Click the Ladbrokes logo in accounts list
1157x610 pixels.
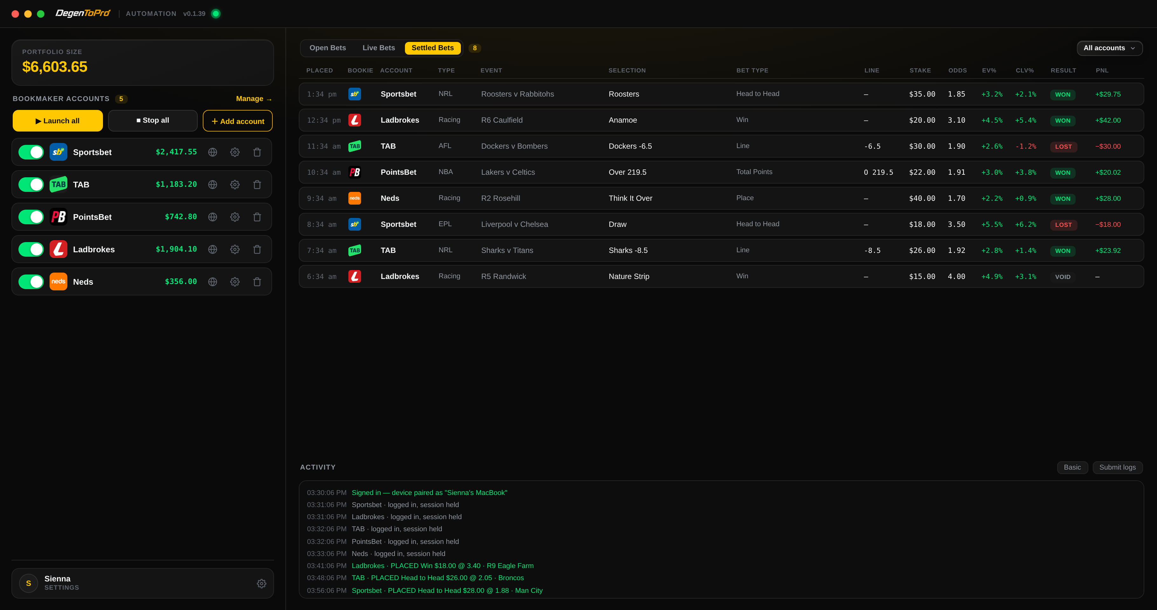(x=58, y=249)
